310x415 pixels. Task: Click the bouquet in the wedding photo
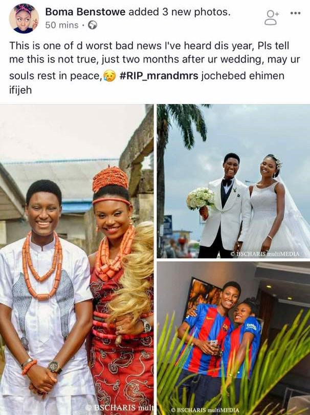point(201,199)
